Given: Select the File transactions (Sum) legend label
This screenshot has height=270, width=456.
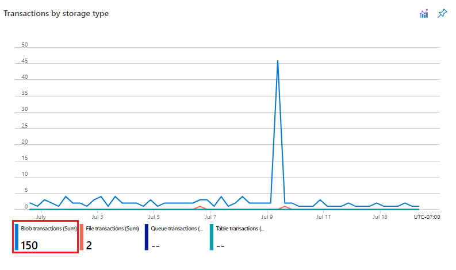Looking at the screenshot, I should point(113,229).
